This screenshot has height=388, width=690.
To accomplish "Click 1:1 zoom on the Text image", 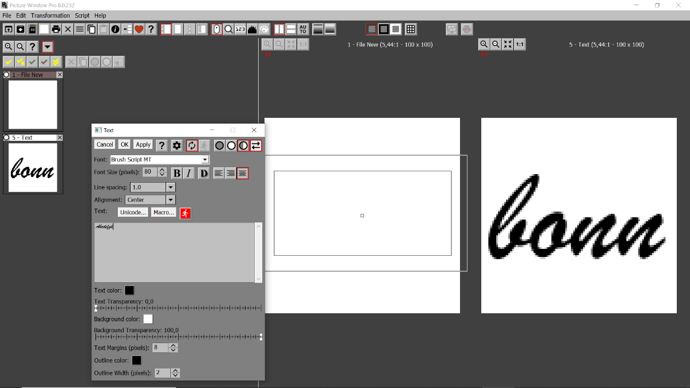I will pyautogui.click(x=520, y=44).
